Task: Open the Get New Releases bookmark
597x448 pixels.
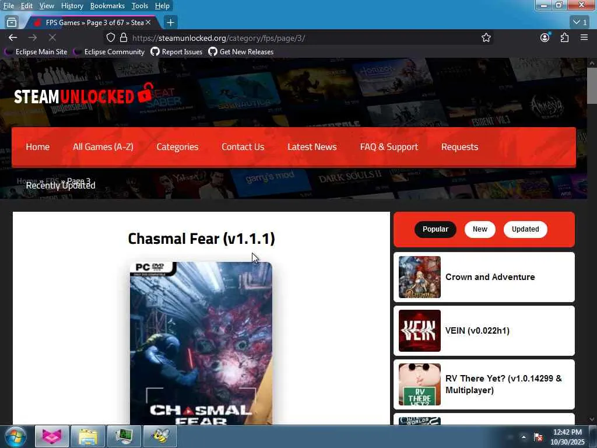Action: 241,52
